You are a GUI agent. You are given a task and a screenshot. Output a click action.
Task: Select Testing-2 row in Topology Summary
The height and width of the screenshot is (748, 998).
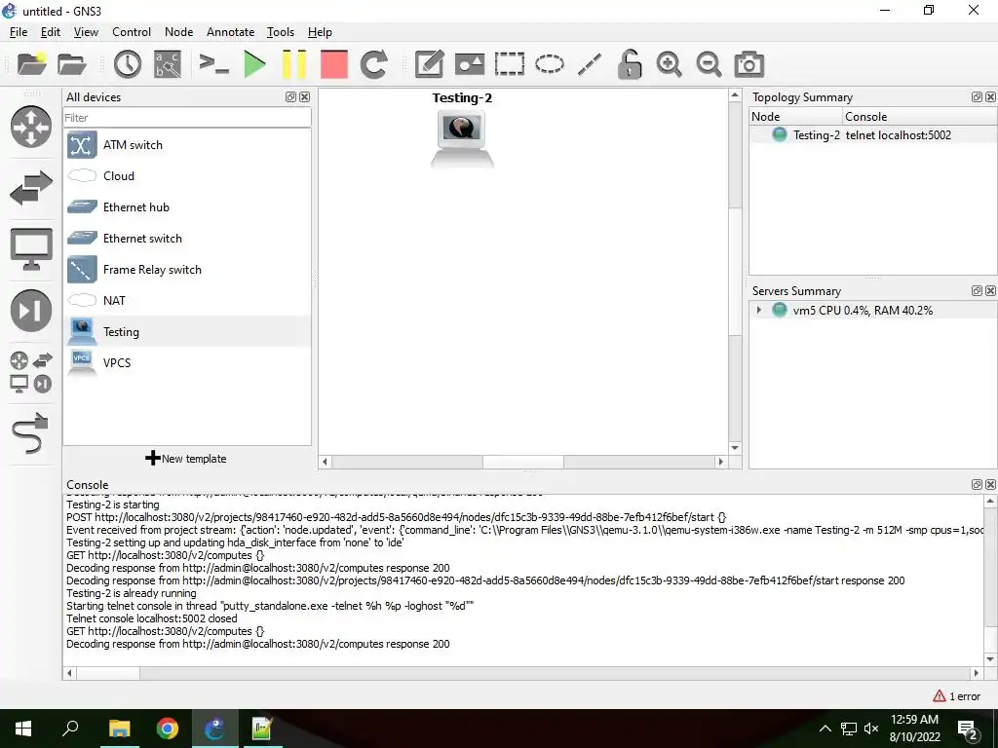click(x=872, y=134)
